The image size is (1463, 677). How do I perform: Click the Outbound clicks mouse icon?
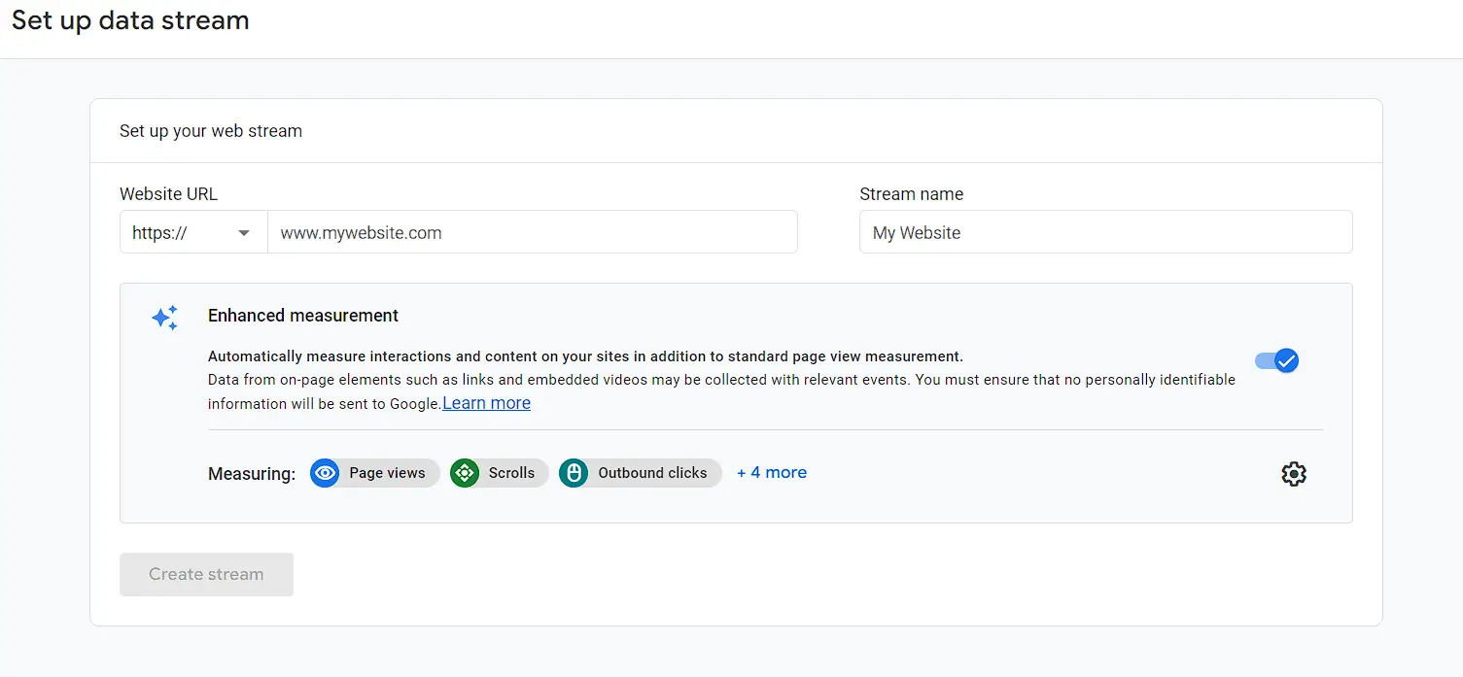[574, 473]
